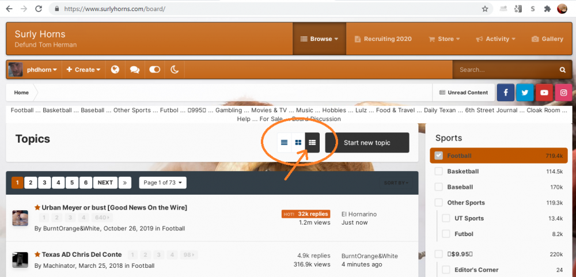576x277 pixels.
Task: Open the Texas AD Chris Del Conte topic
Action: tap(82, 255)
